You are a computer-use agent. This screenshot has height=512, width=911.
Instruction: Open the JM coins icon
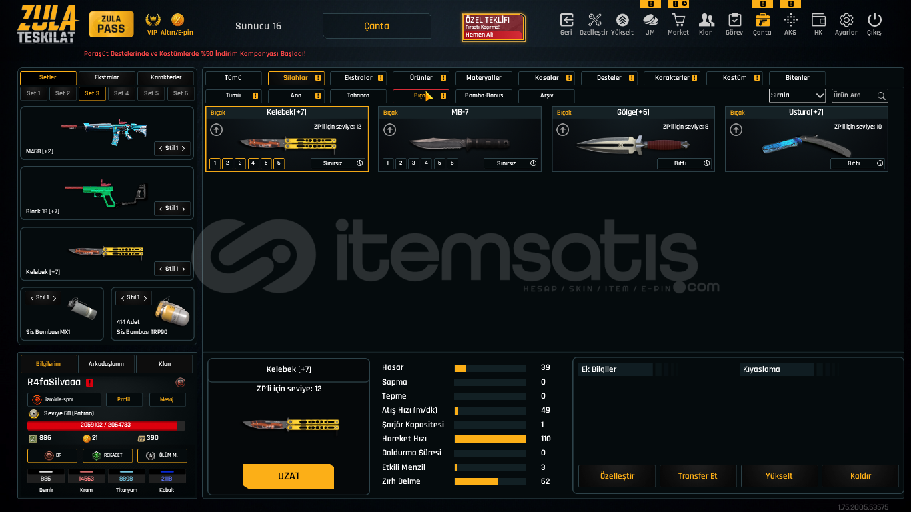point(650,20)
